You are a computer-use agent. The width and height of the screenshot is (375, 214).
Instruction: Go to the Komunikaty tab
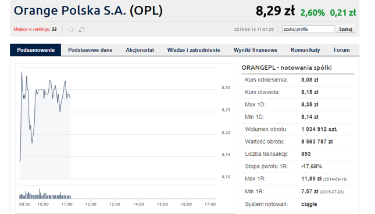pyautogui.click(x=305, y=50)
